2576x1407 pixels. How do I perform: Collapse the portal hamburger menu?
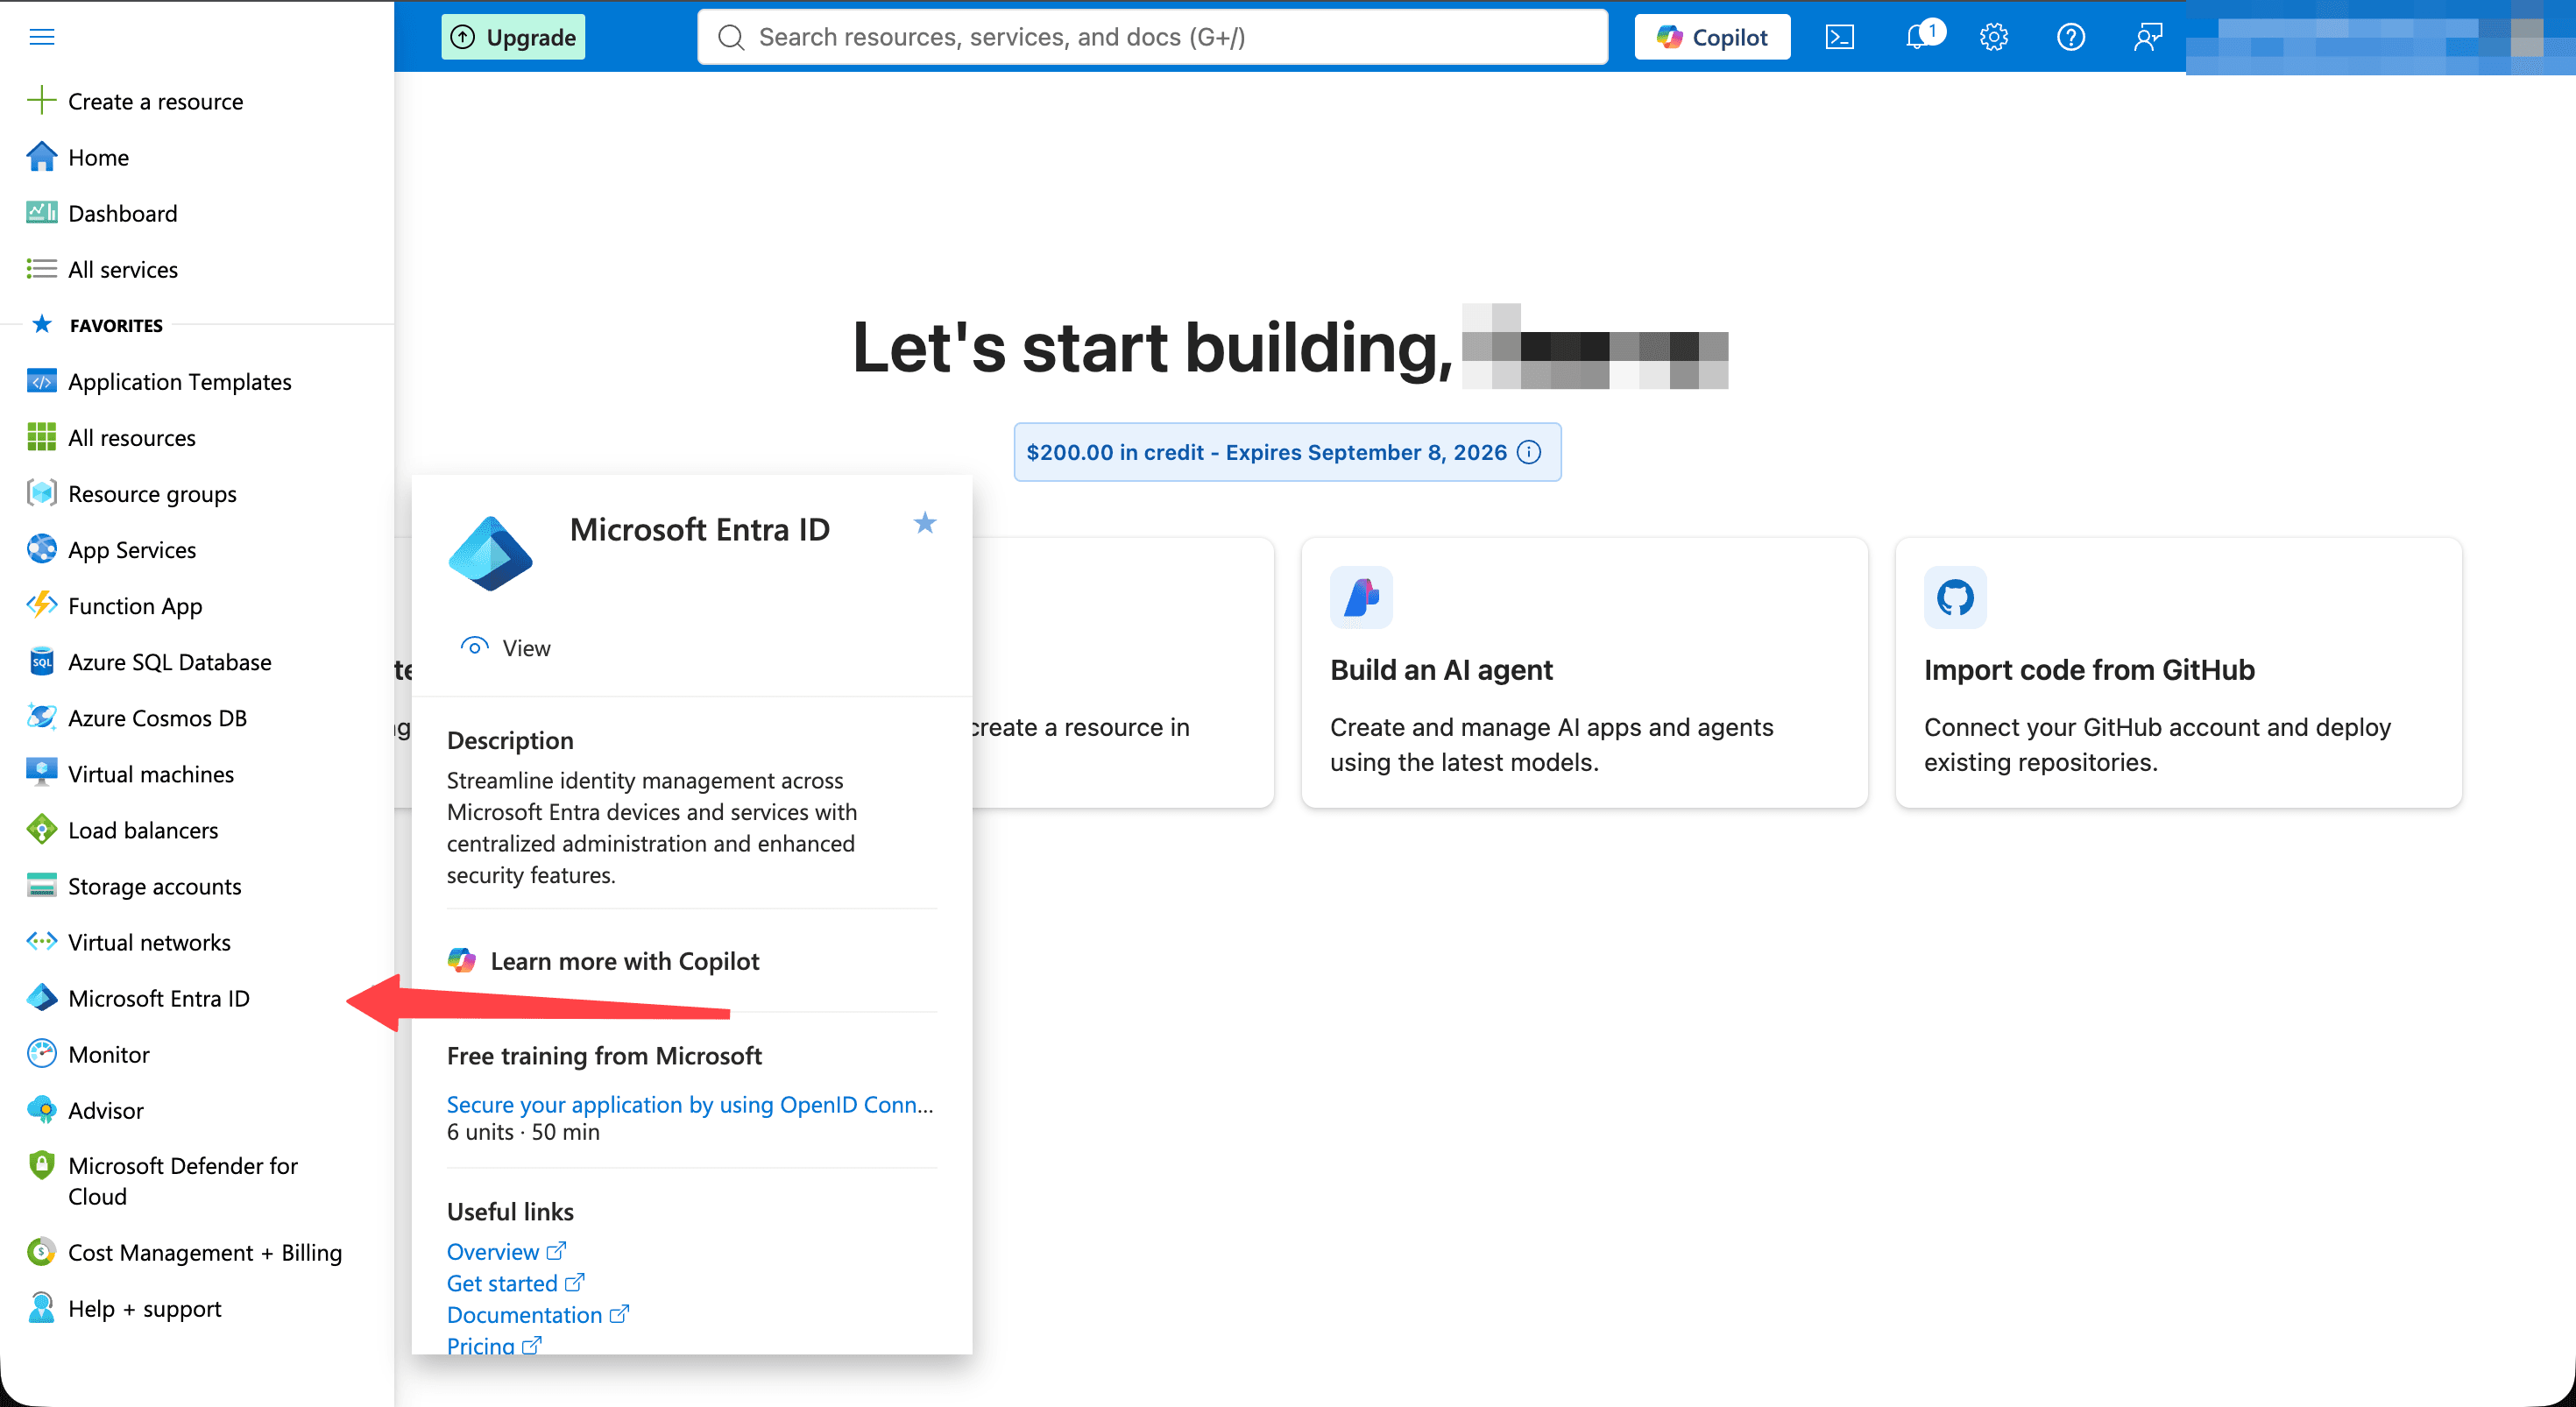click(41, 37)
